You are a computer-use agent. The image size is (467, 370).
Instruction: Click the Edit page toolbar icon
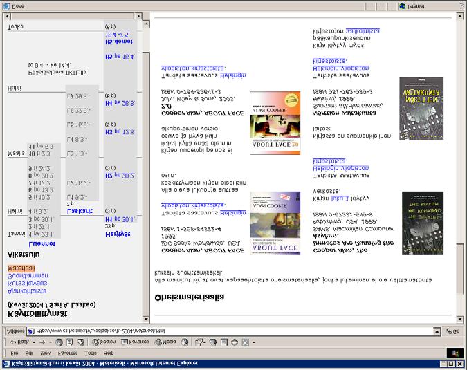[x=224, y=342]
